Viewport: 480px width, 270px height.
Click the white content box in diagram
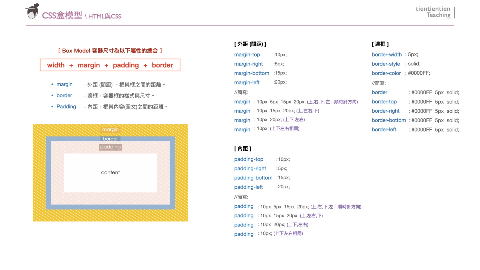pyautogui.click(x=110, y=172)
